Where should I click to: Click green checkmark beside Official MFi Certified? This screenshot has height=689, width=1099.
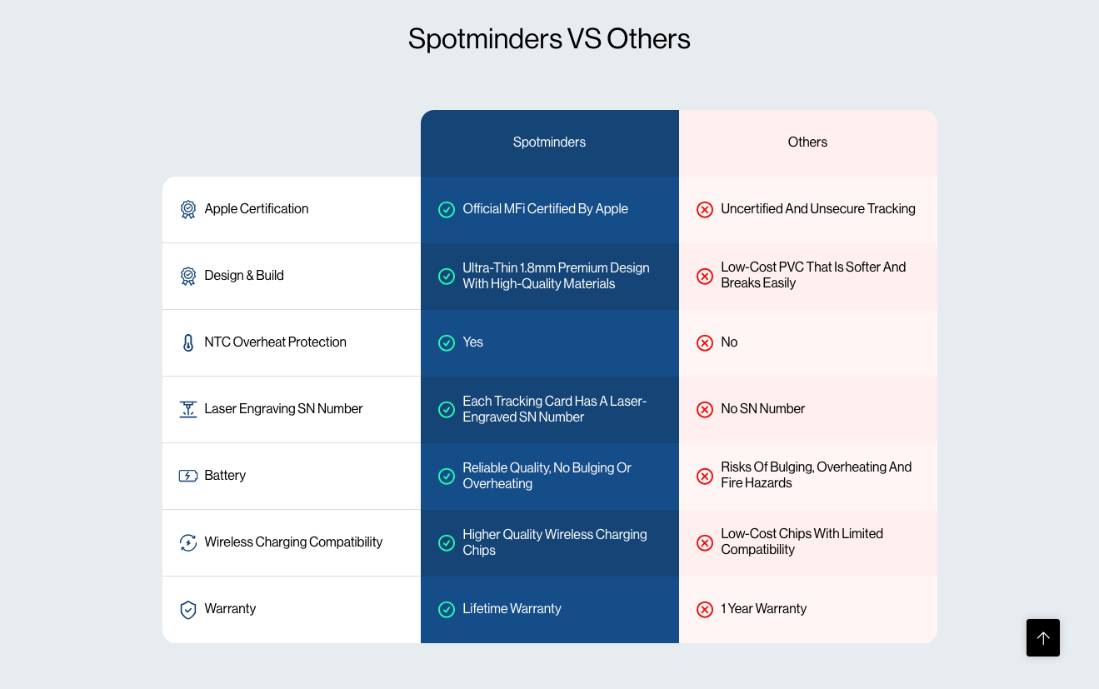[447, 209]
